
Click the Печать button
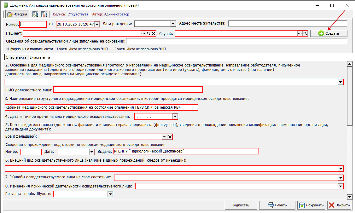click(277, 205)
